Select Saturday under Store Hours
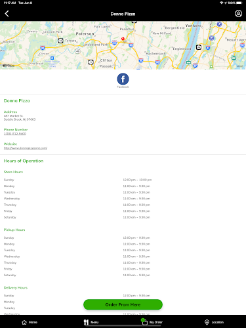This screenshot has width=246, height=328. 10,217
